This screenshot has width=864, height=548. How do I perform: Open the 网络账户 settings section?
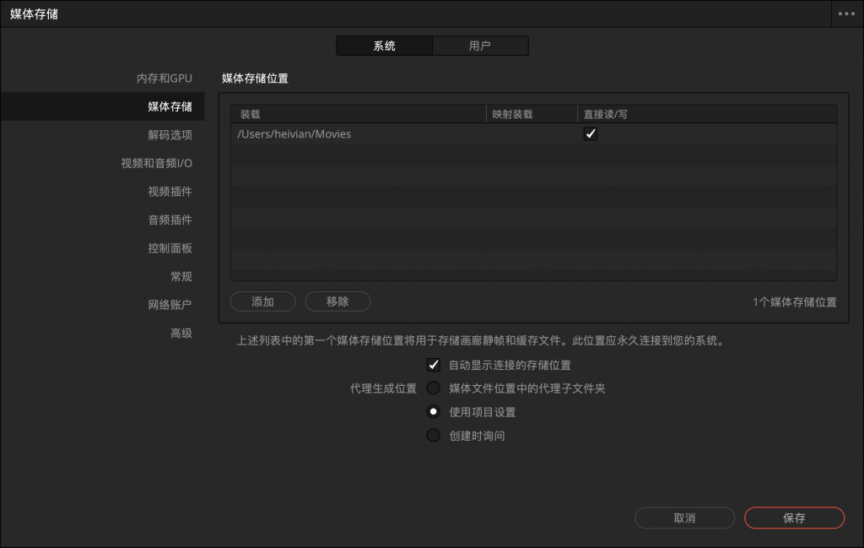point(172,305)
